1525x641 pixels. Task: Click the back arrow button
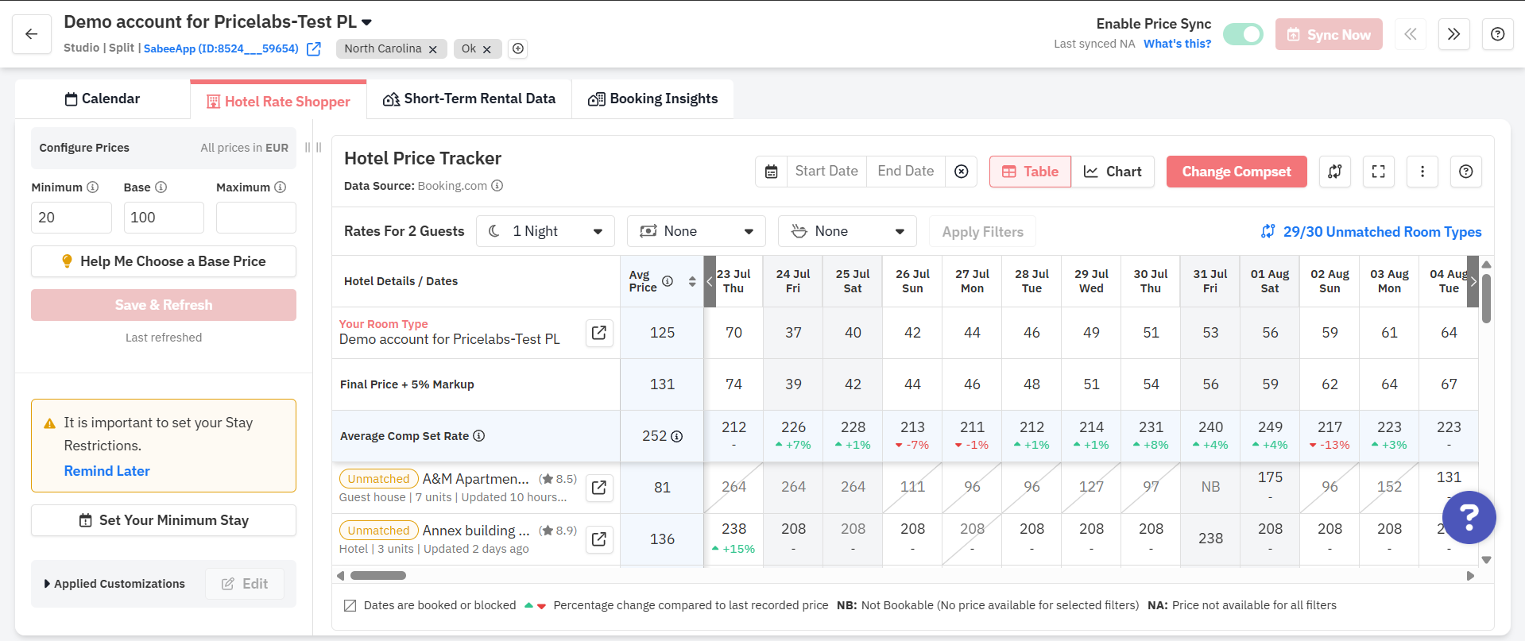coord(32,34)
